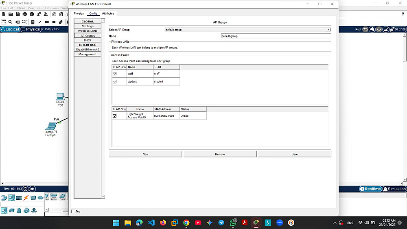The height and width of the screenshot is (229, 407).
Task: Open the GigabitEthernet0 interface section
Action: [x=88, y=50]
